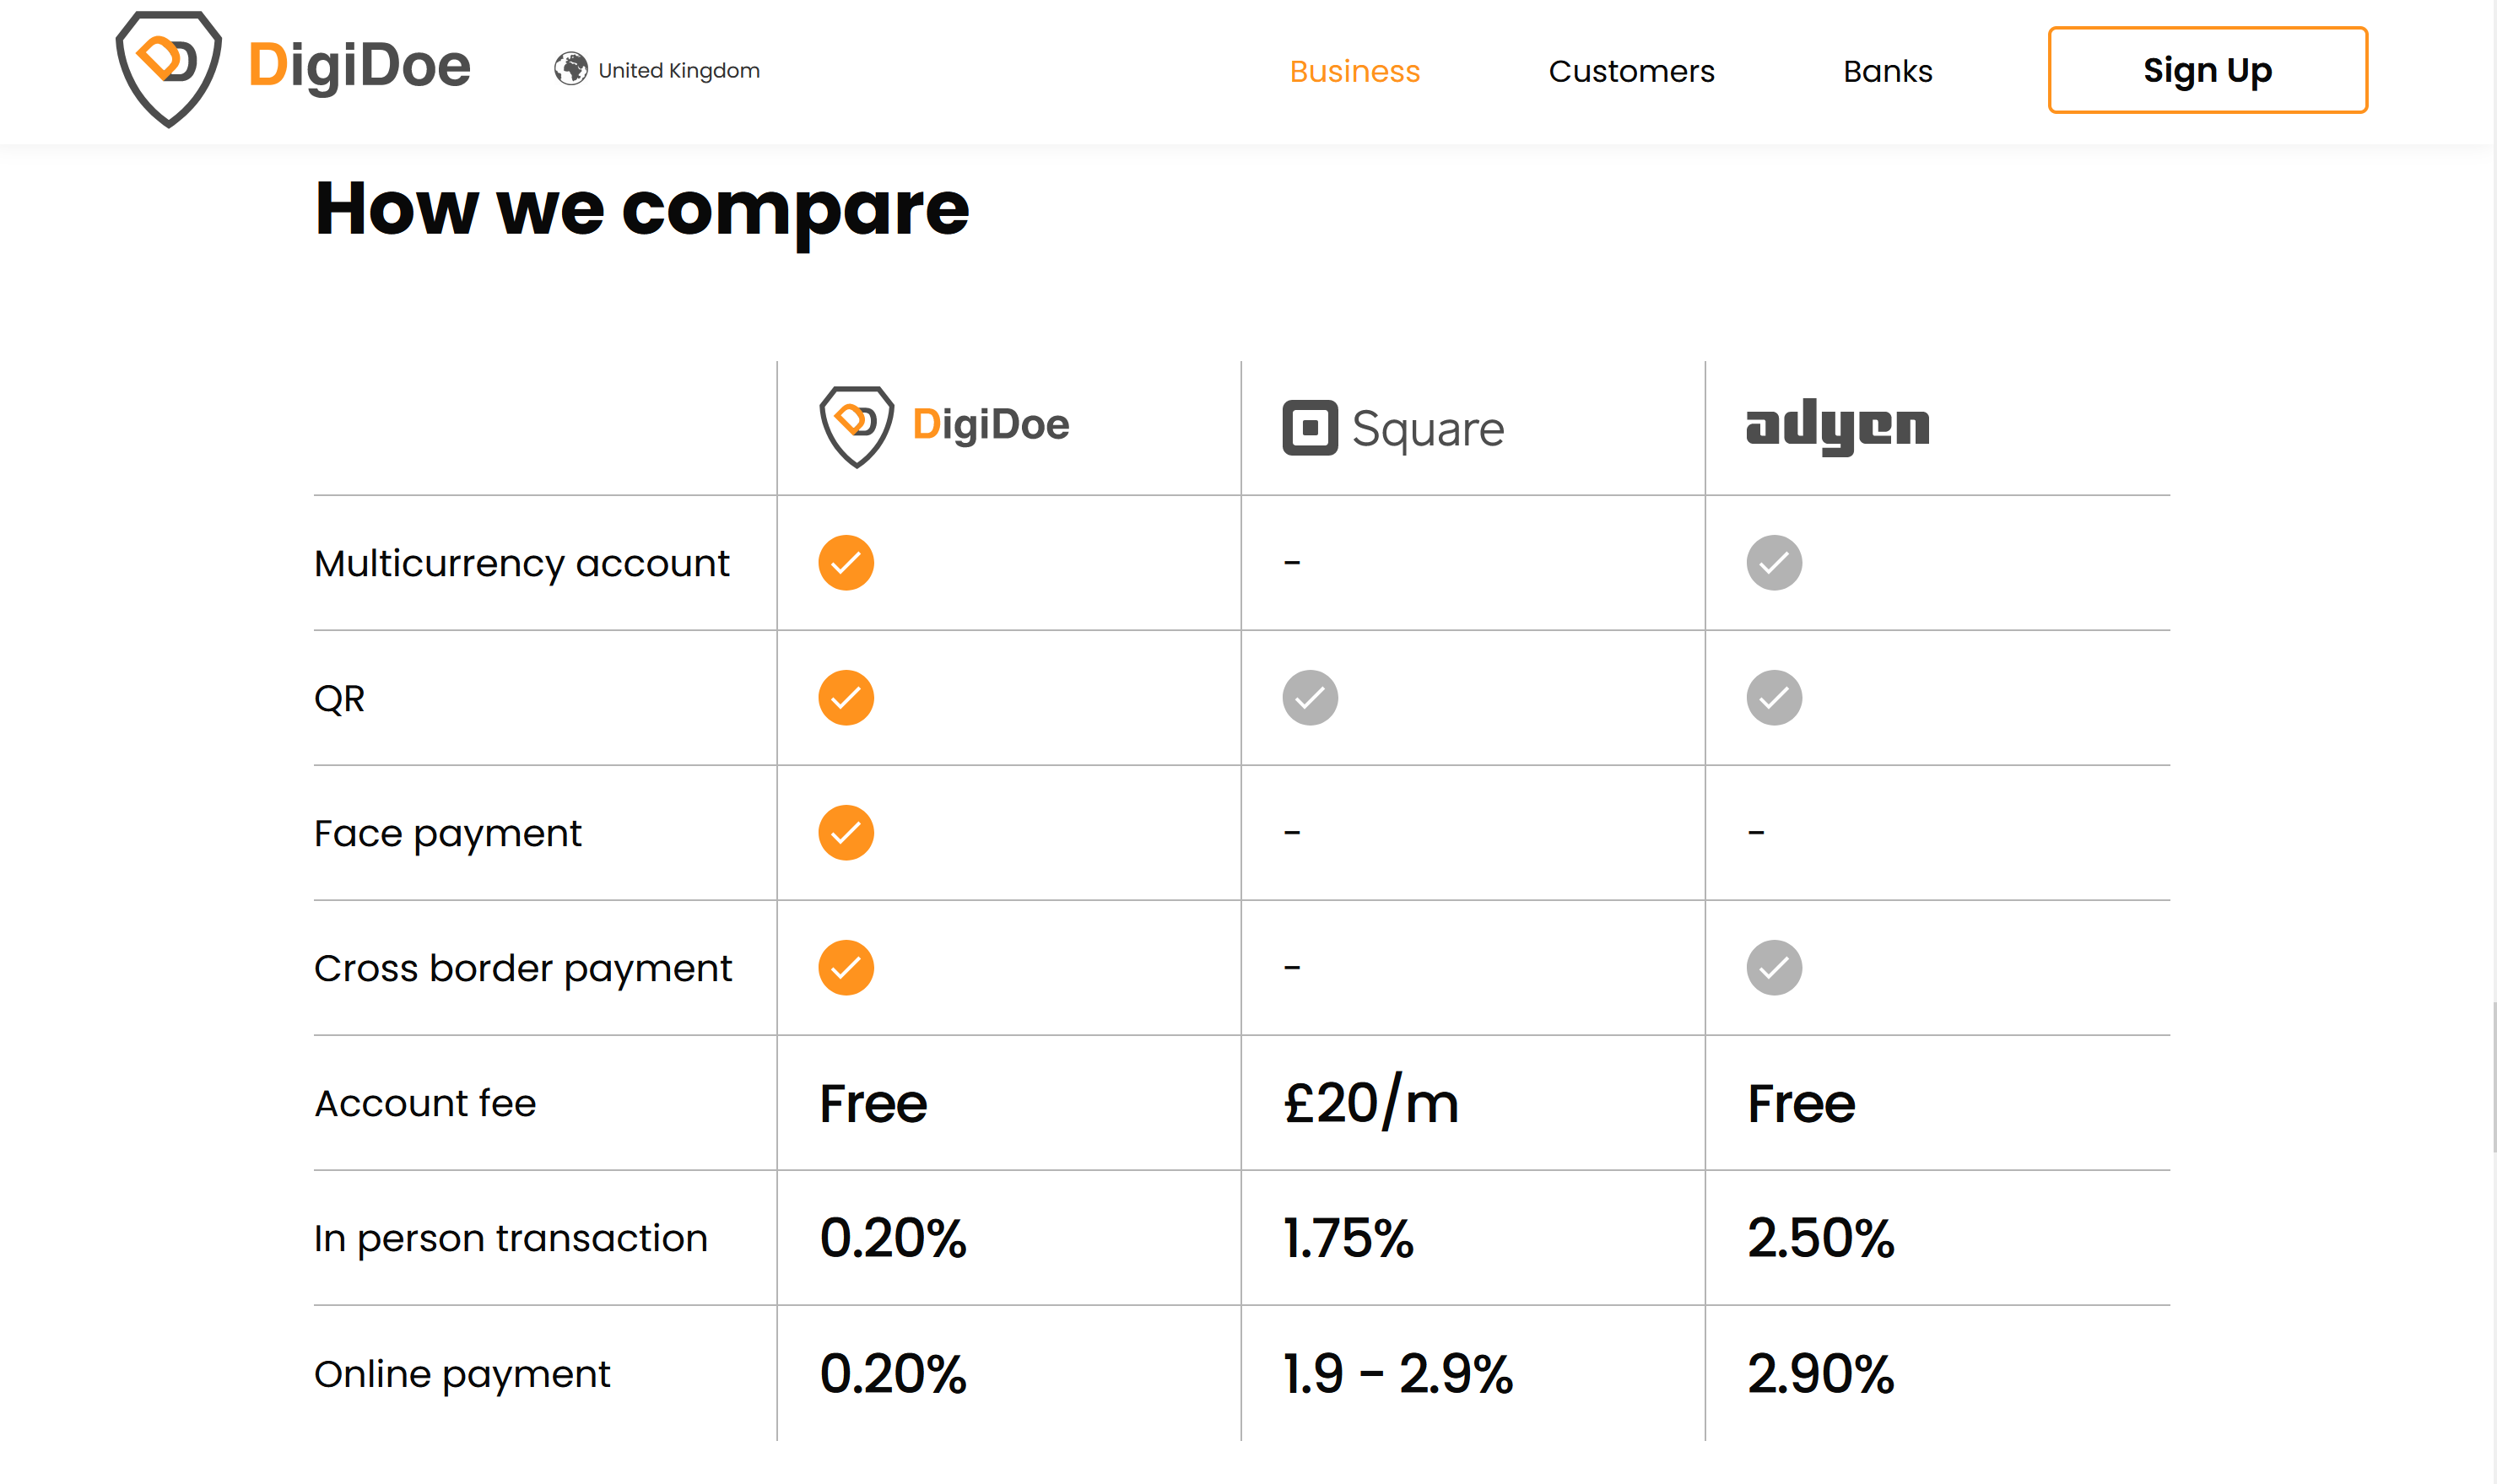Viewport: 2497px width, 1484px height.
Task: Click the DigiDoe shield logo in header
Action: [x=168, y=69]
